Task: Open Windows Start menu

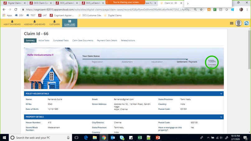Action: point(4,138)
